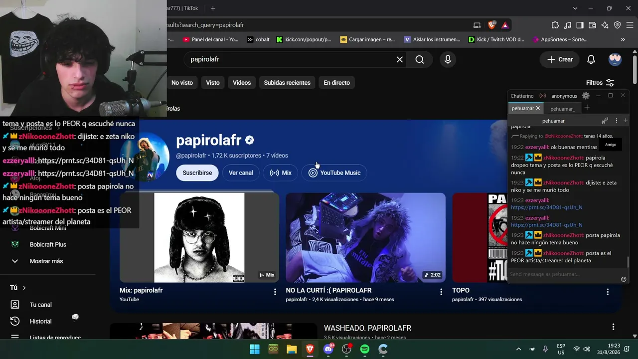This screenshot has height=359, width=638.
Task: Start voice search with the microphone icon
Action: (448, 59)
